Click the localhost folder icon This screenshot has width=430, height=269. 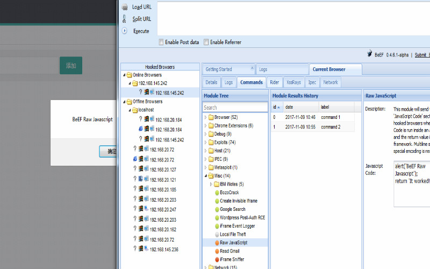click(x=135, y=110)
